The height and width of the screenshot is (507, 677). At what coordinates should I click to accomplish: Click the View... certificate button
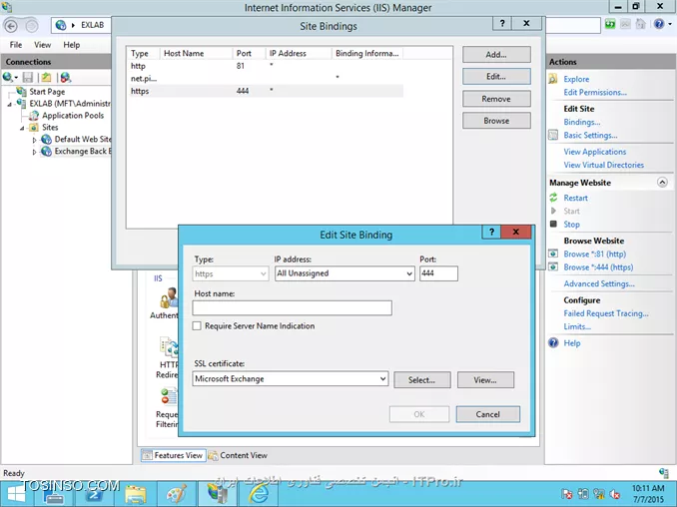pyautogui.click(x=485, y=380)
